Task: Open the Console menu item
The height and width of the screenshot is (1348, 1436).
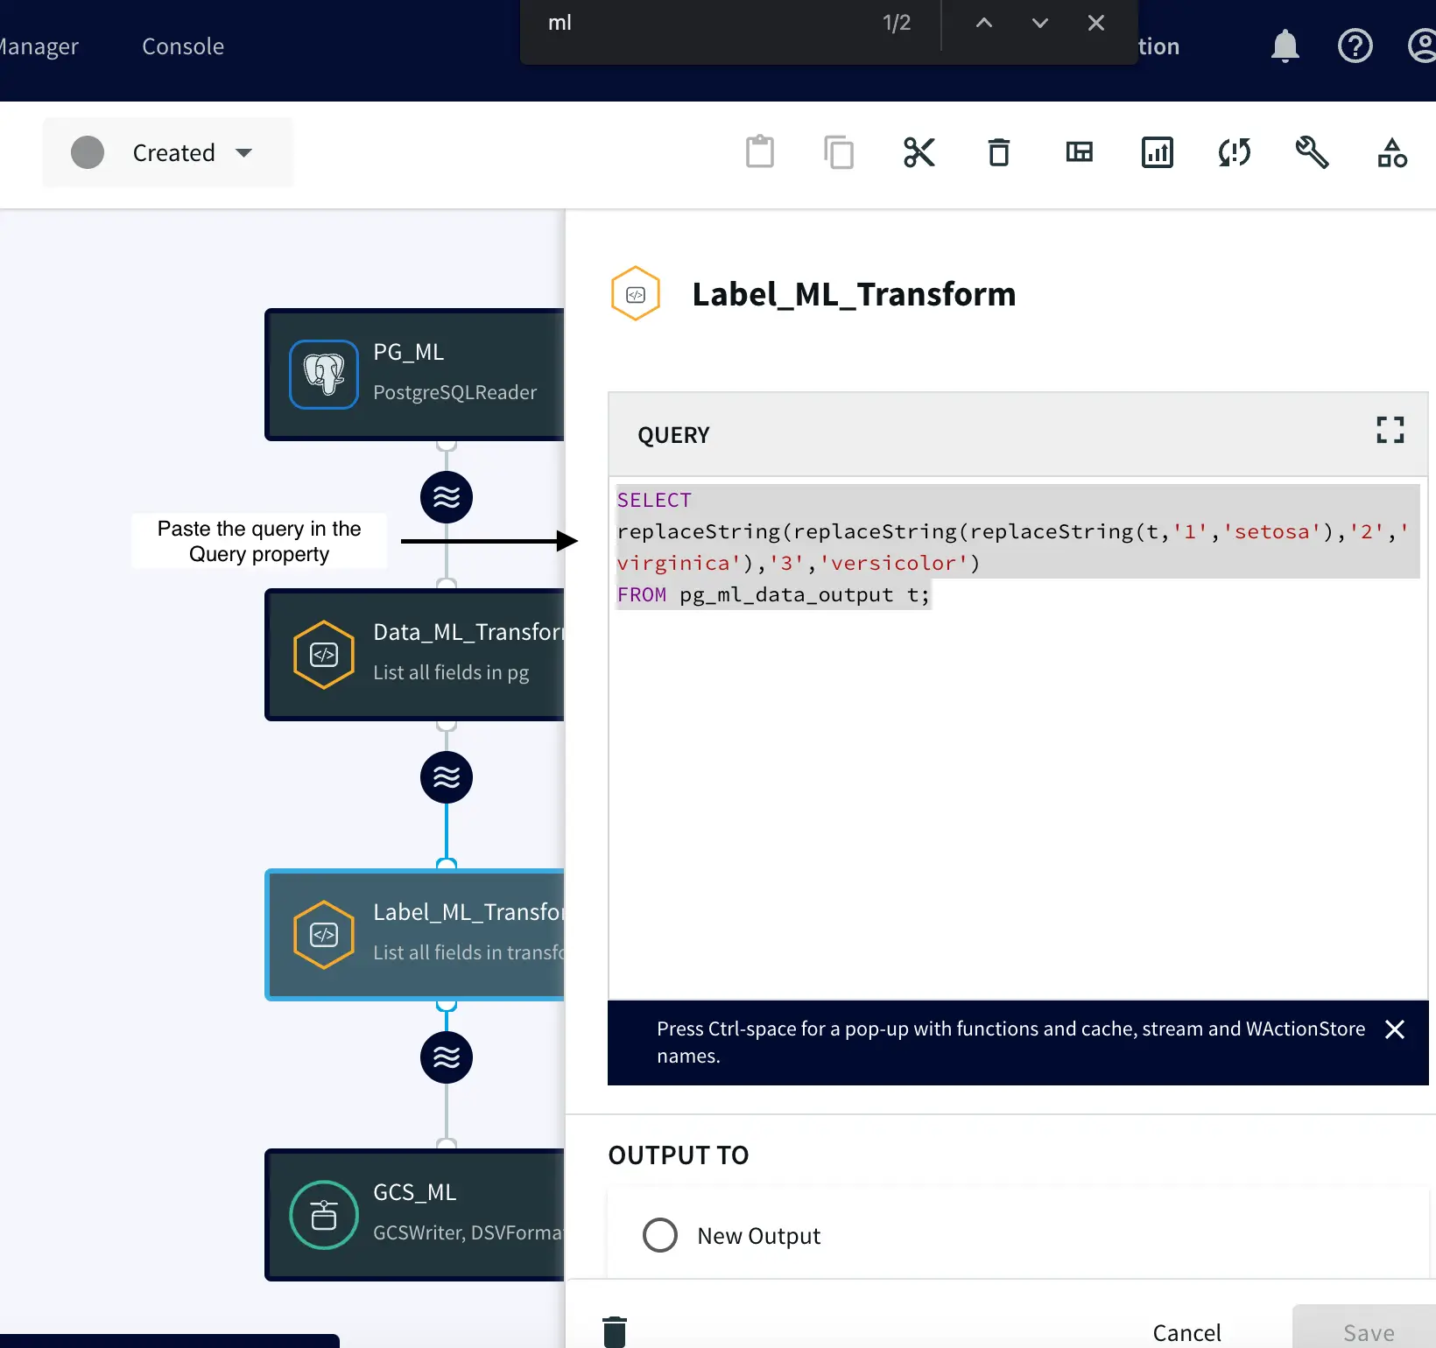Action: [x=183, y=46]
